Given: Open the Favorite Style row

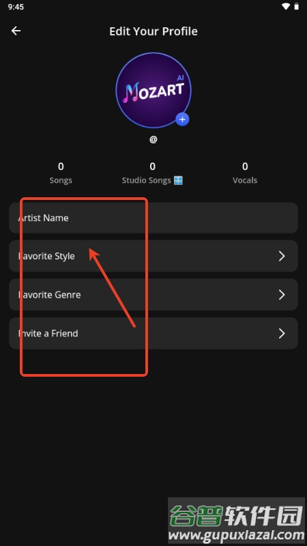Looking at the screenshot, I should [153, 257].
